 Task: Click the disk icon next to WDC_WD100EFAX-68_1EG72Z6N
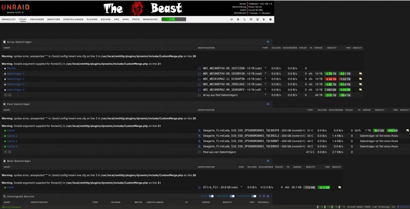click(199, 68)
